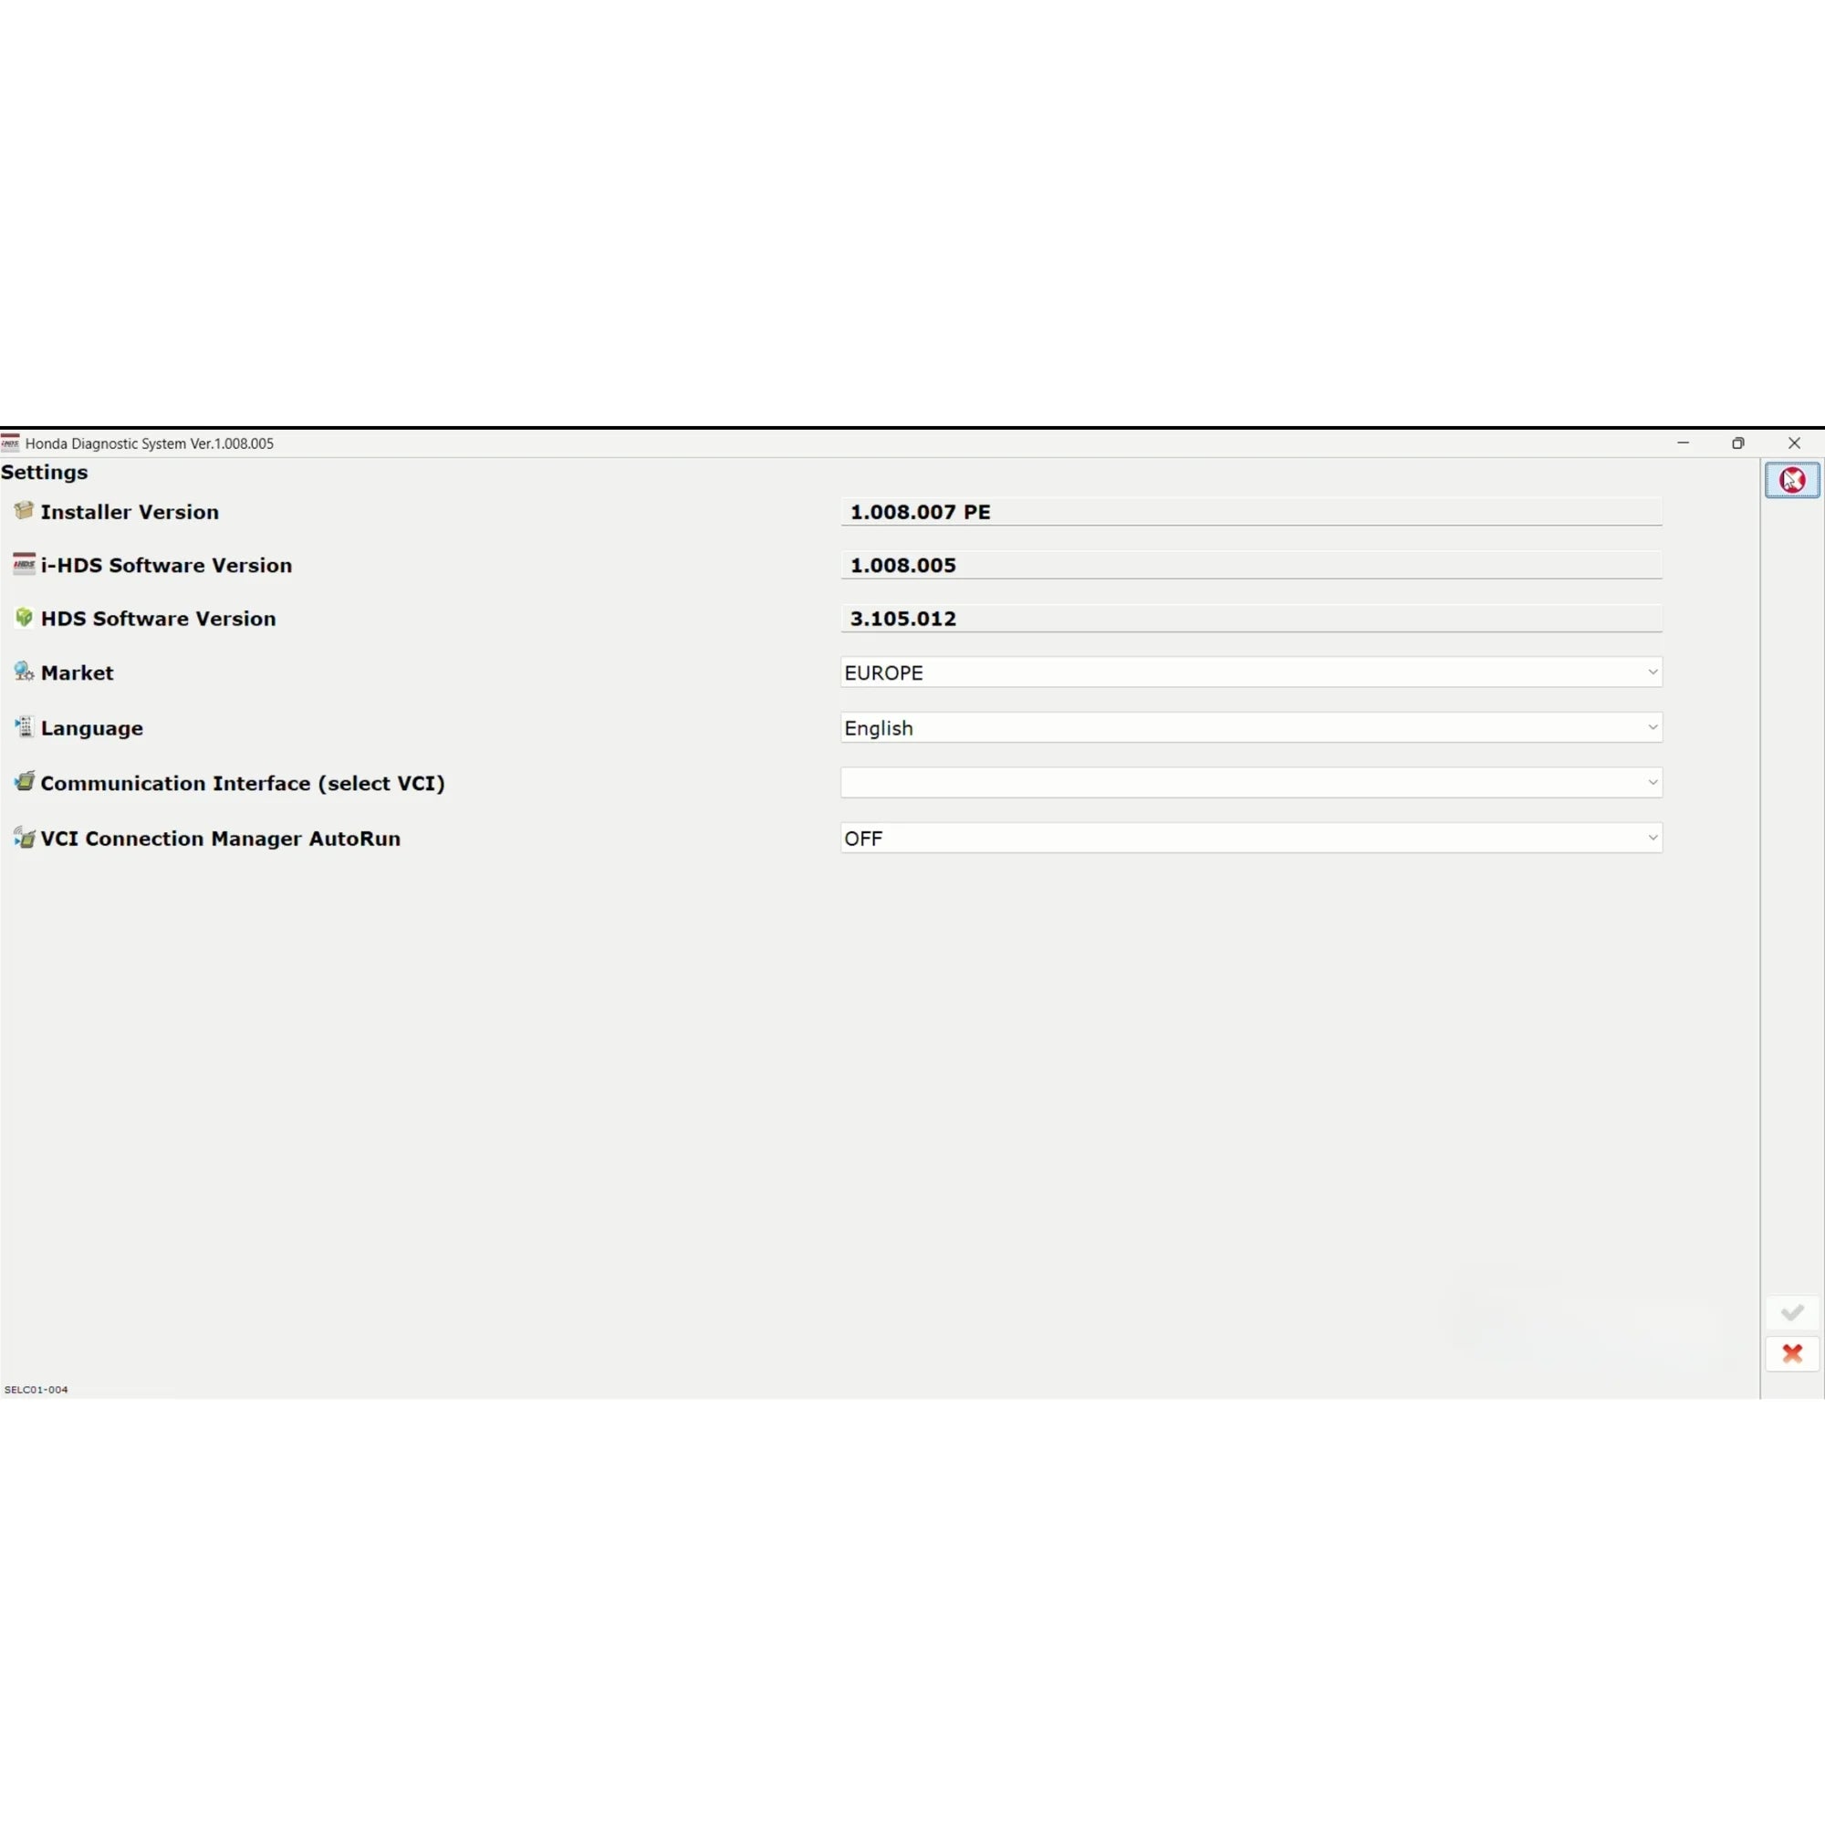
Task: Click the VCI Connection Manager AutoRun icon
Action: click(24, 837)
